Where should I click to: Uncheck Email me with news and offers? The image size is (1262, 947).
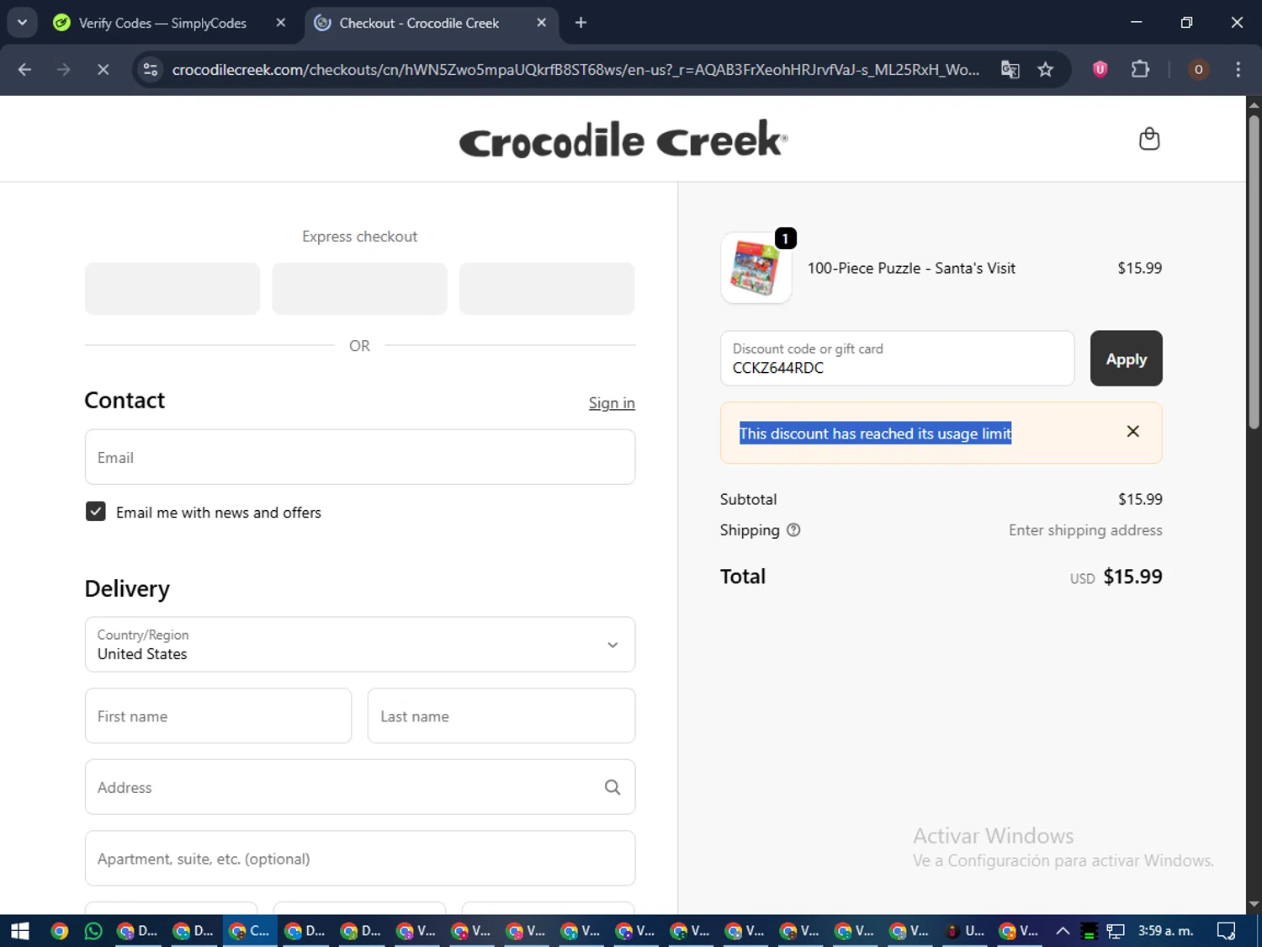[x=96, y=512]
